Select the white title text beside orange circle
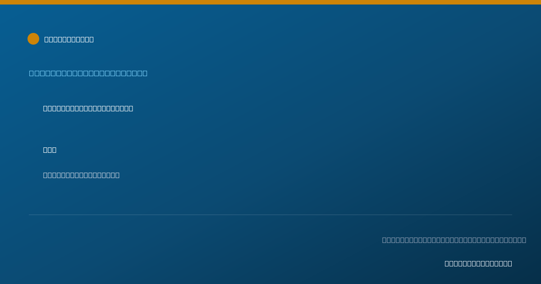 pos(69,39)
